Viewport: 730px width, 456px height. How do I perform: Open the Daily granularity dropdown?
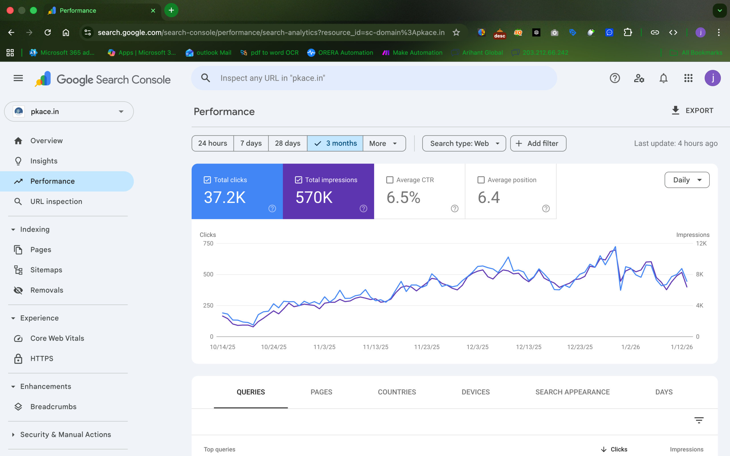[x=687, y=180]
